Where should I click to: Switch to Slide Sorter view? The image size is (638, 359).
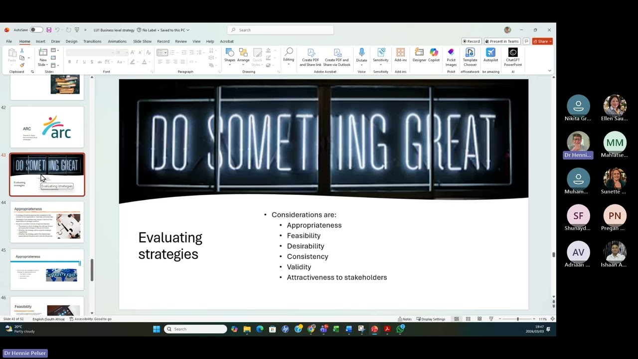click(x=468, y=319)
